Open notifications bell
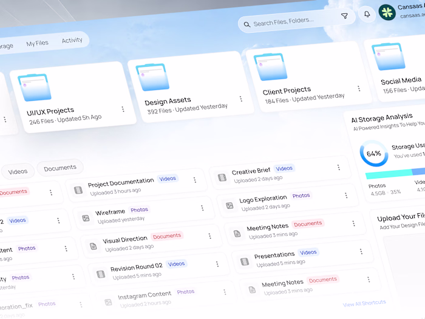Image resolution: width=425 pixels, height=319 pixels. [x=367, y=14]
